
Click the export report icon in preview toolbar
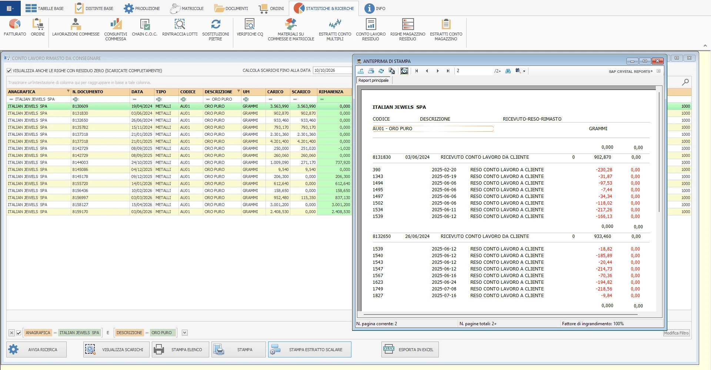361,71
